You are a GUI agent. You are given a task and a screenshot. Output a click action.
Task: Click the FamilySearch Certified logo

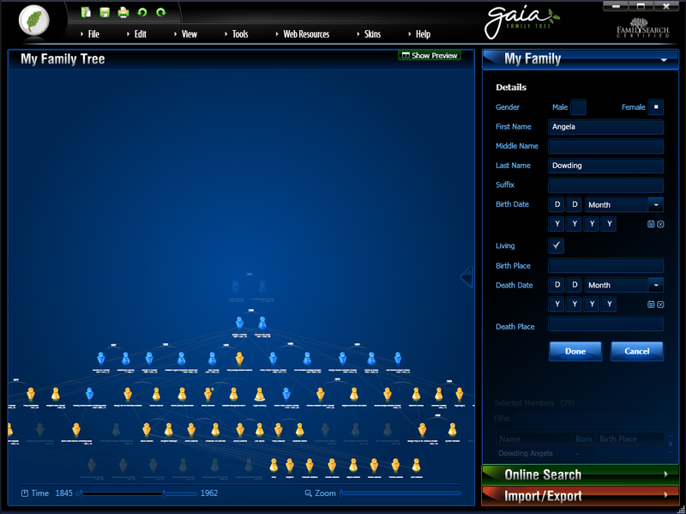(642, 28)
